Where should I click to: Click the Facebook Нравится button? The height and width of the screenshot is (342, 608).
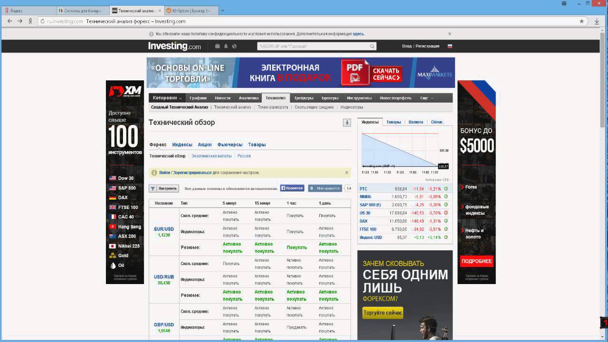tap(292, 188)
